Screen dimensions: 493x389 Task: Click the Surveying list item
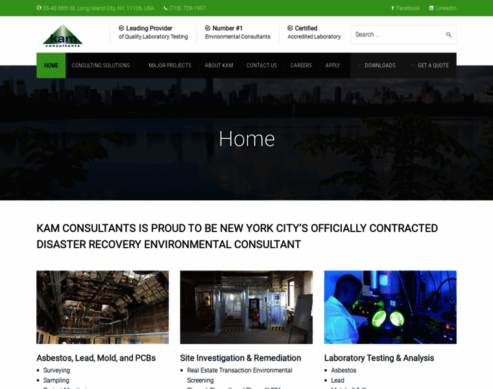(56, 370)
